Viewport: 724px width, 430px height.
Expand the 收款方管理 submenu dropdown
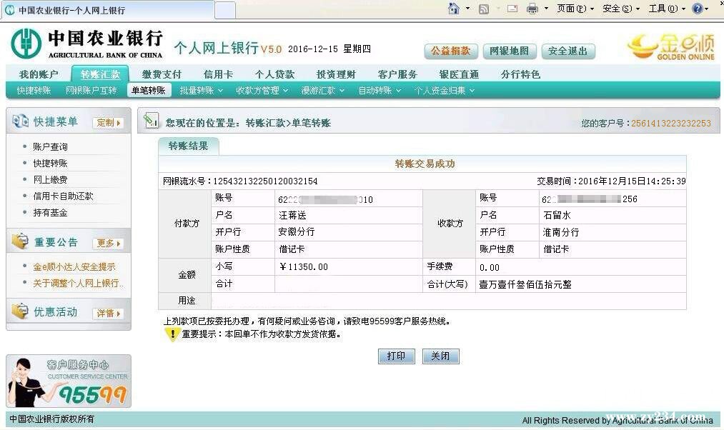(x=262, y=91)
